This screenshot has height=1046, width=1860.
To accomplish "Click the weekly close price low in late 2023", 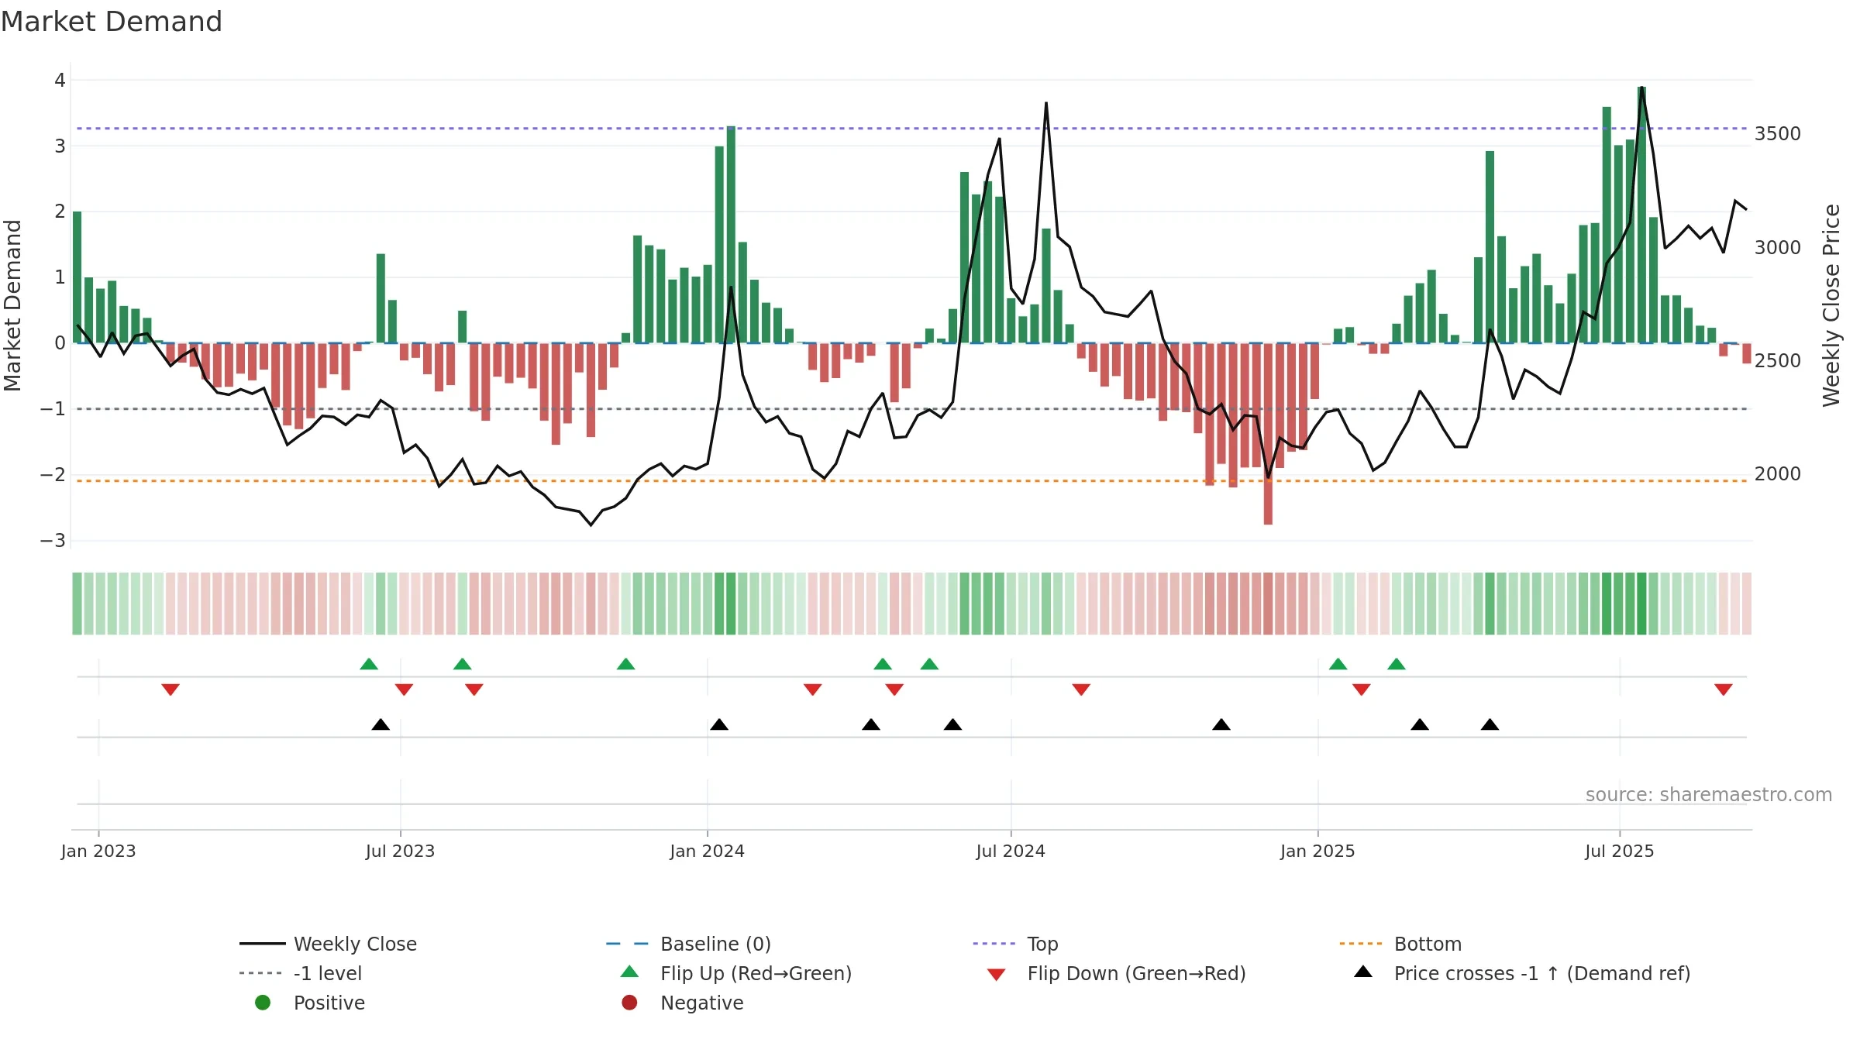I will [591, 525].
